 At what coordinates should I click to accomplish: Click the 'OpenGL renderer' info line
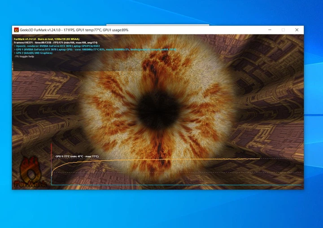57,46
